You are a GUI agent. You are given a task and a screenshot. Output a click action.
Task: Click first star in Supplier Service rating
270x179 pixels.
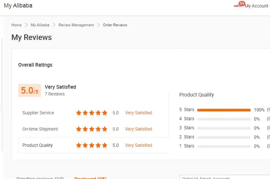[x=79, y=113]
